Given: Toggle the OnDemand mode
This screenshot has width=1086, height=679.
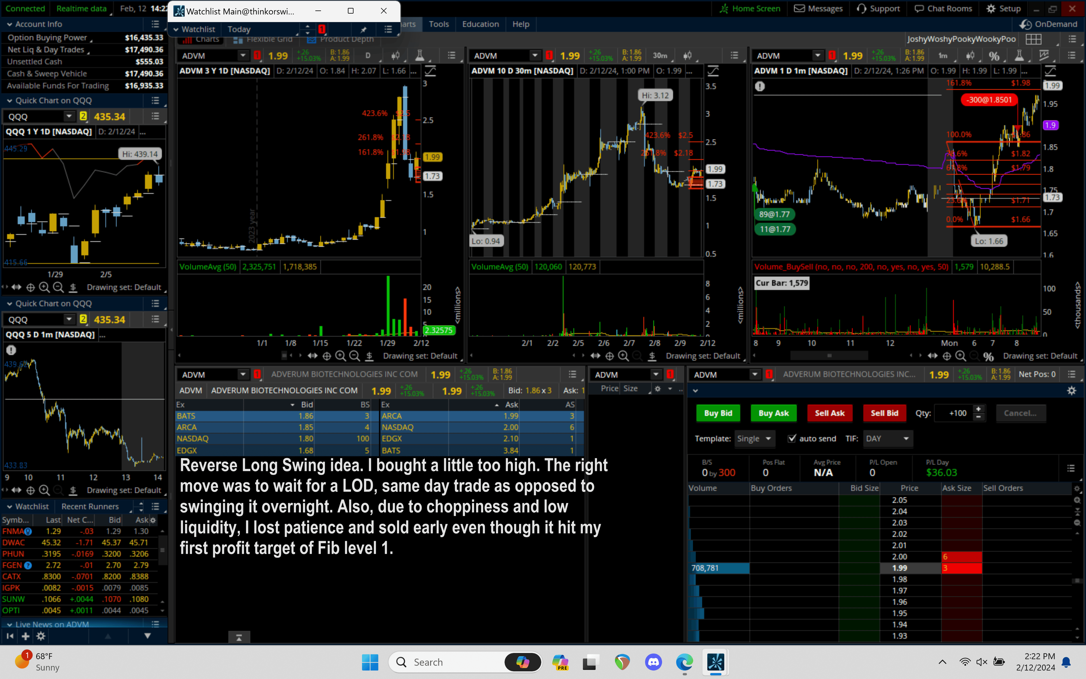Looking at the screenshot, I should 1048,24.
